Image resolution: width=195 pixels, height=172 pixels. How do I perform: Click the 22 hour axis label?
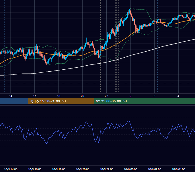coord(106,96)
